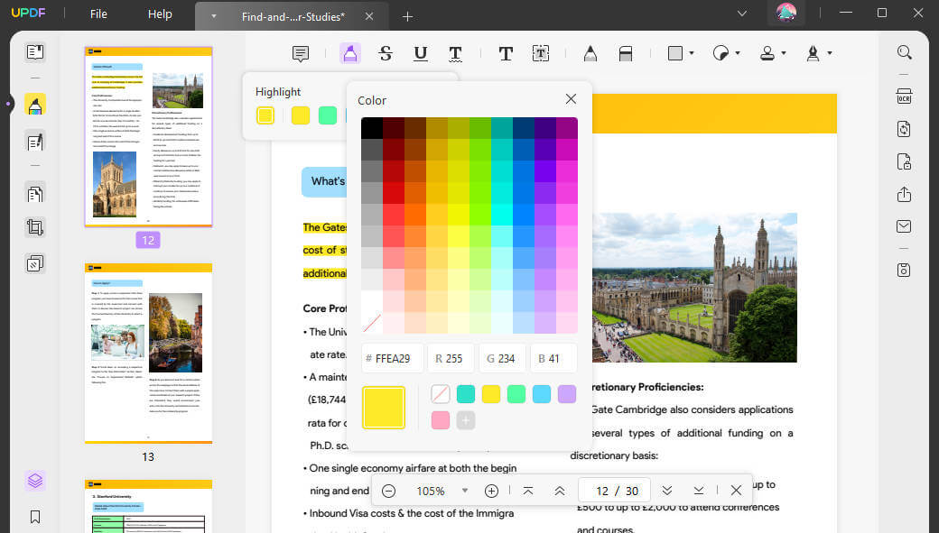Close the Color picker panel
The image size is (939, 533).
tap(571, 98)
